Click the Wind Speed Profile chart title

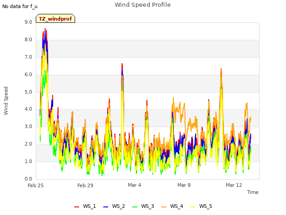click(143, 5)
